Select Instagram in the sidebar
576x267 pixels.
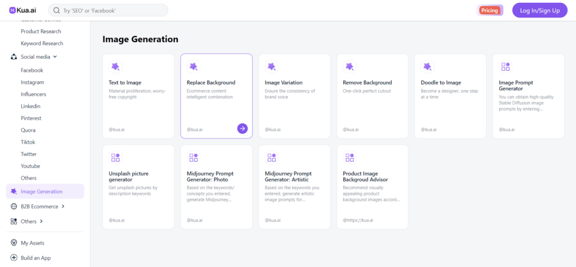pos(32,82)
